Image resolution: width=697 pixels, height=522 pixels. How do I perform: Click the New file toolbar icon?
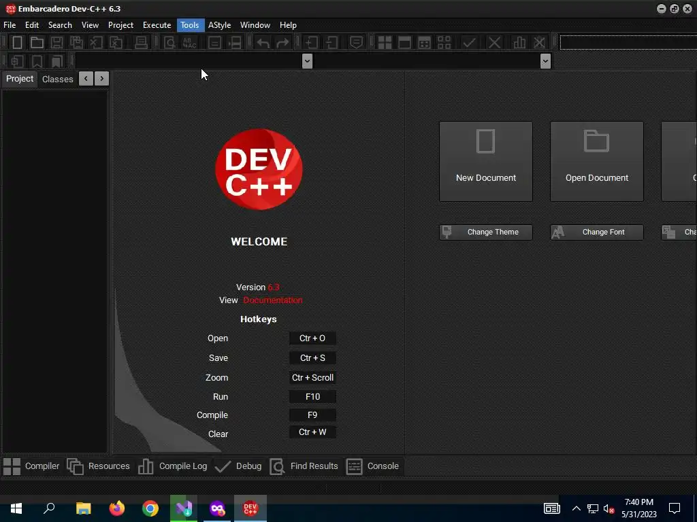tap(17, 43)
